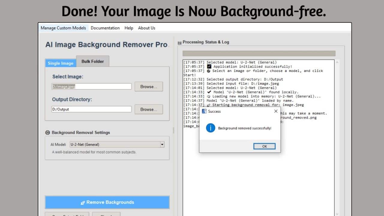Image resolution: width=384 pixels, height=216 pixels.
Task: Click the Background Removal Settings header icon
Action: coord(47,133)
